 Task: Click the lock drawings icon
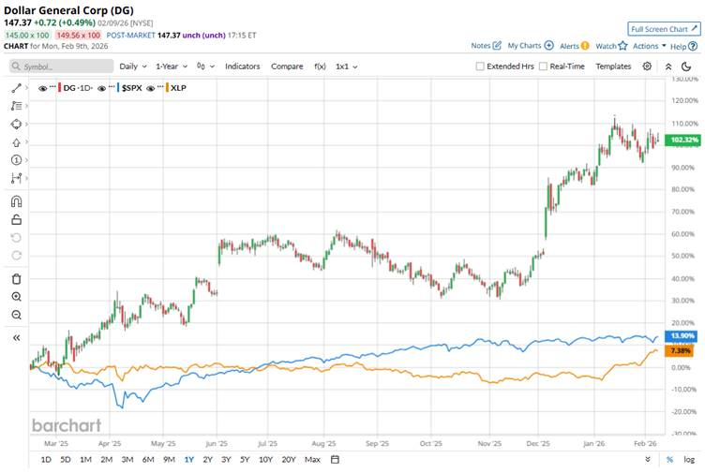[16, 220]
